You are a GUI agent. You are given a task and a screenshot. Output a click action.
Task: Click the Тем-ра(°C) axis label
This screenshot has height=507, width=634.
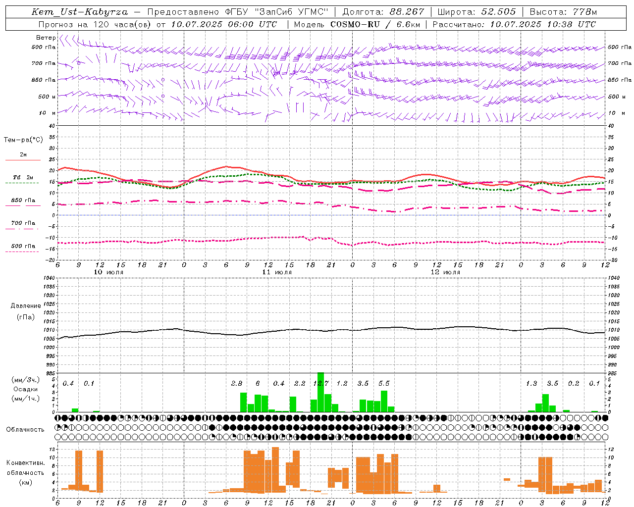[23, 140]
